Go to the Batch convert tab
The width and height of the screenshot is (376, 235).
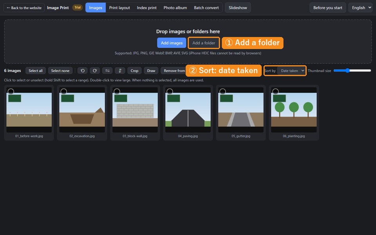[206, 8]
